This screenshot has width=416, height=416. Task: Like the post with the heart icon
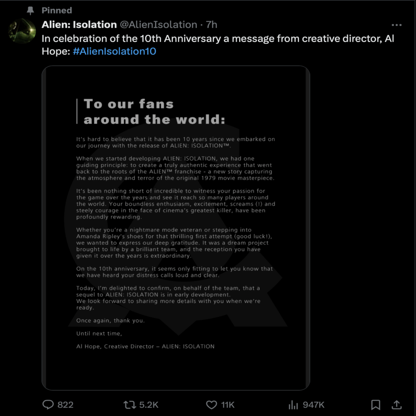point(211,405)
